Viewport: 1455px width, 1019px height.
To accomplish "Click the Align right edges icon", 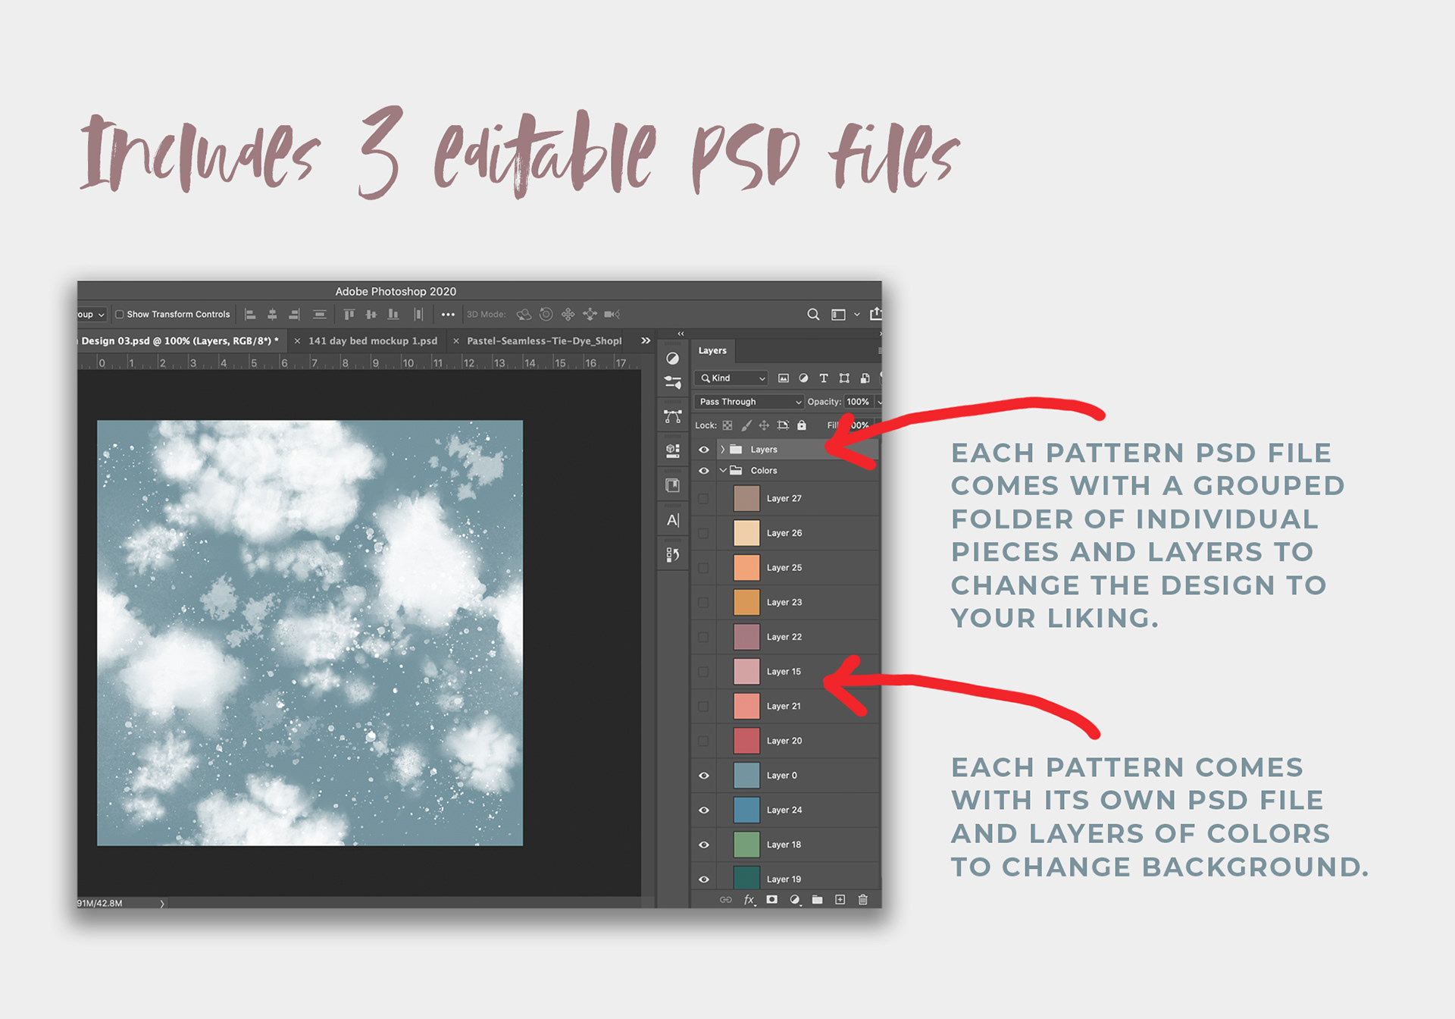I will click(x=294, y=315).
